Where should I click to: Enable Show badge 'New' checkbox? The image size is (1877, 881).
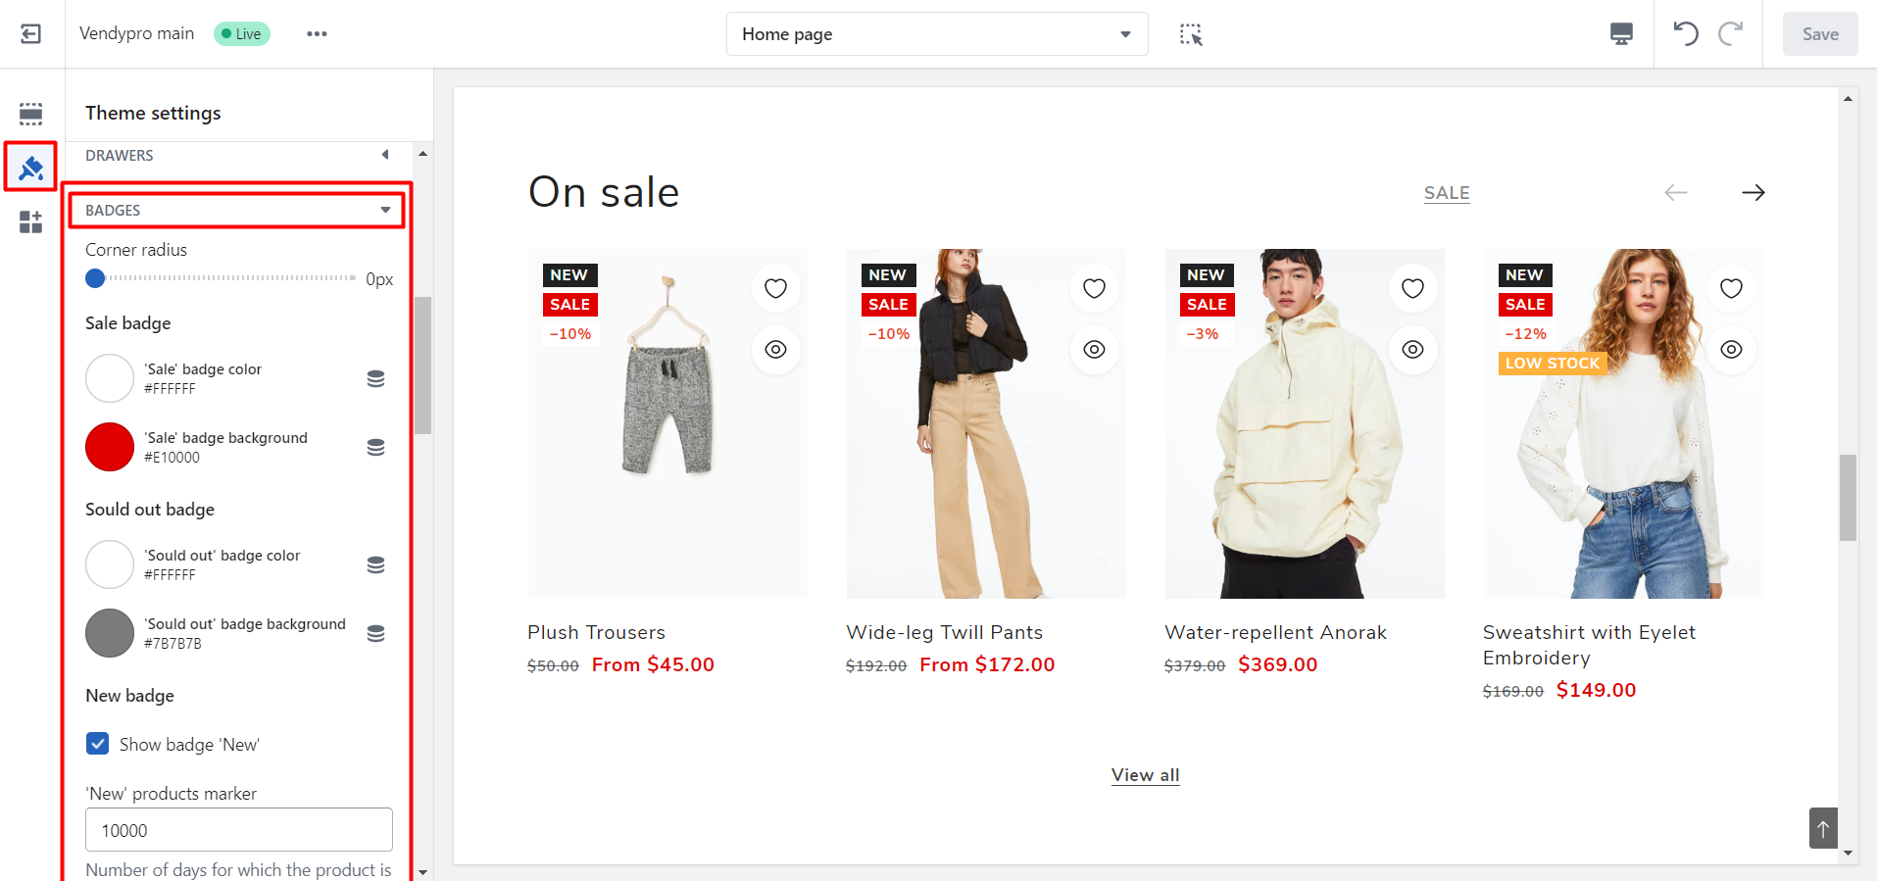click(x=97, y=743)
